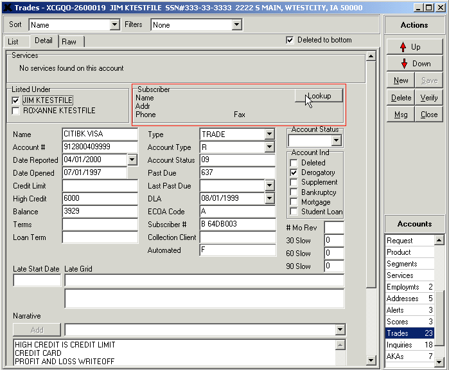The height and width of the screenshot is (370, 449).
Task: Switch to the List tab
Action: 13,42
